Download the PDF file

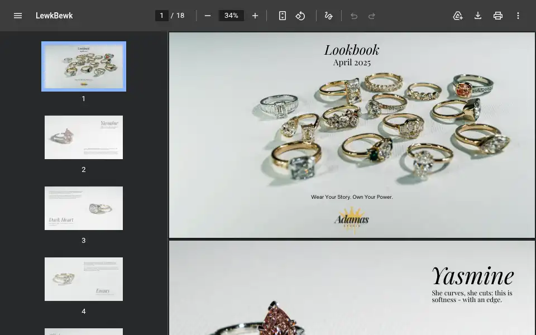point(478,16)
